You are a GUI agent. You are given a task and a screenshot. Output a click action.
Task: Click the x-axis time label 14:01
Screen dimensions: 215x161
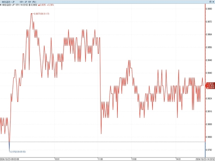point(178,159)
